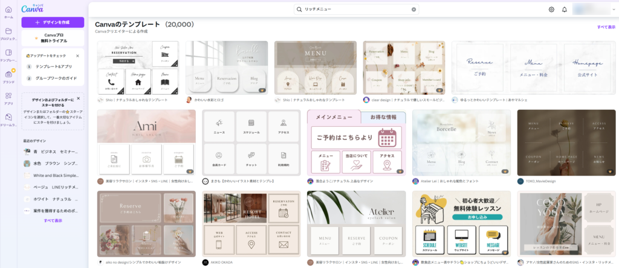
Task: Start the Canvaプロ free trial
Action: [53, 38]
